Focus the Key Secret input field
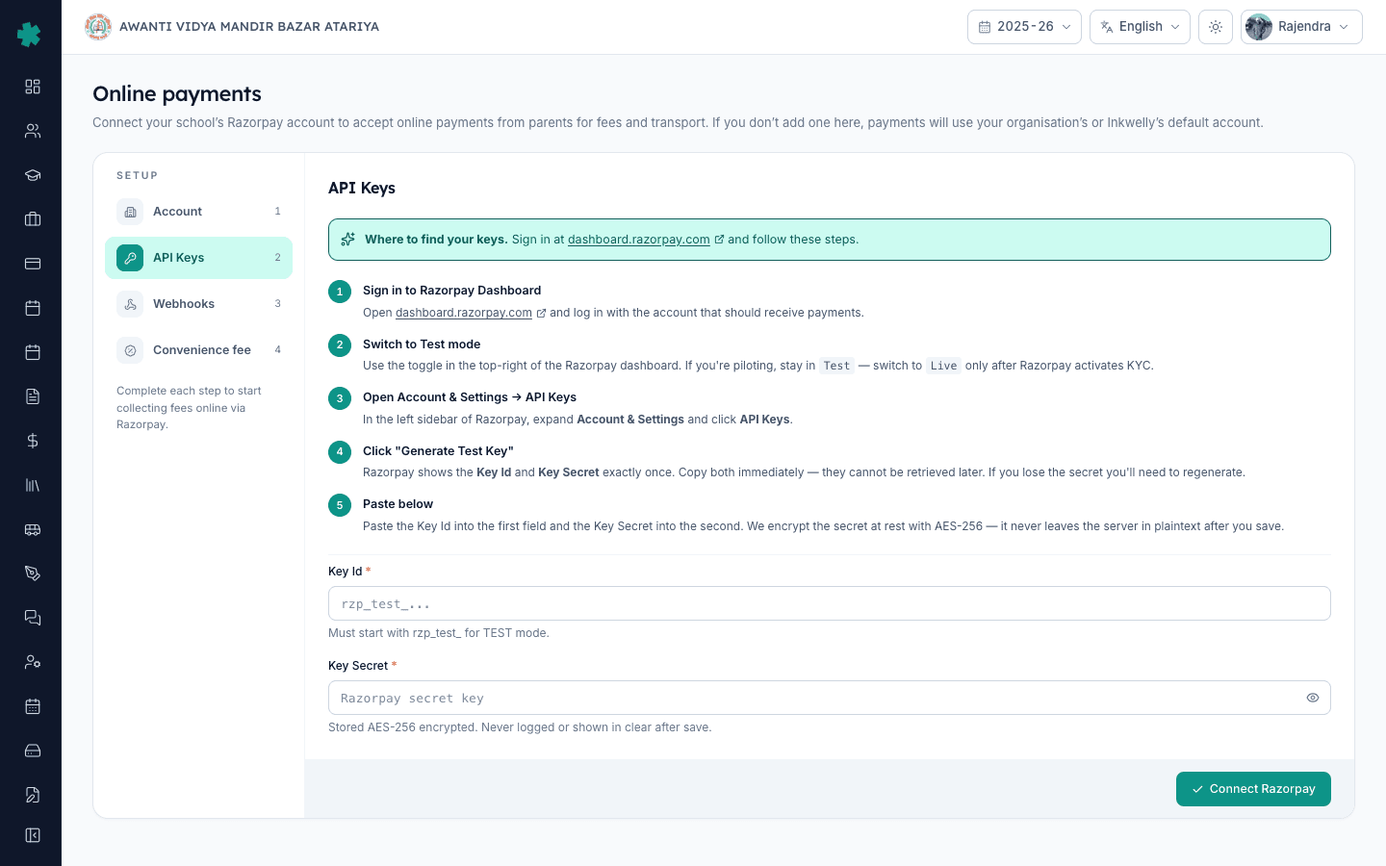Image resolution: width=1386 pixels, height=866 pixels. (x=830, y=698)
